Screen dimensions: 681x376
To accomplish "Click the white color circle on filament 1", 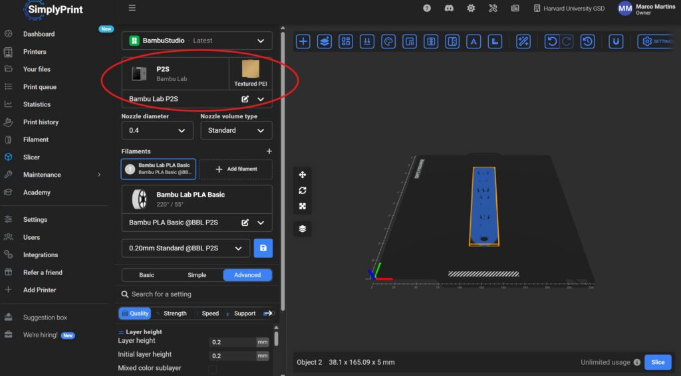I will pyautogui.click(x=130, y=169).
